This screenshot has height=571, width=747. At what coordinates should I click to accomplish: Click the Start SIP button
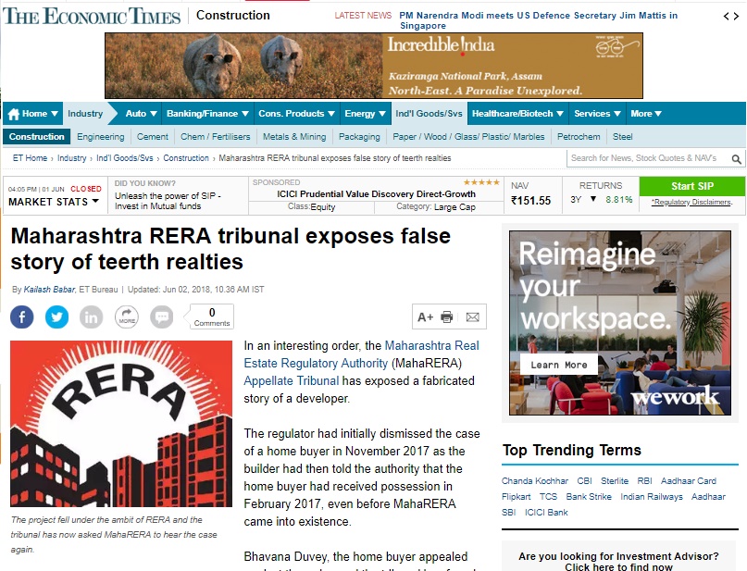pyautogui.click(x=692, y=186)
